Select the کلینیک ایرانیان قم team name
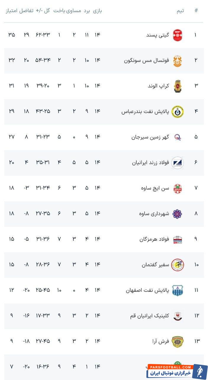This screenshot has height=380, width=208. coord(149,316)
